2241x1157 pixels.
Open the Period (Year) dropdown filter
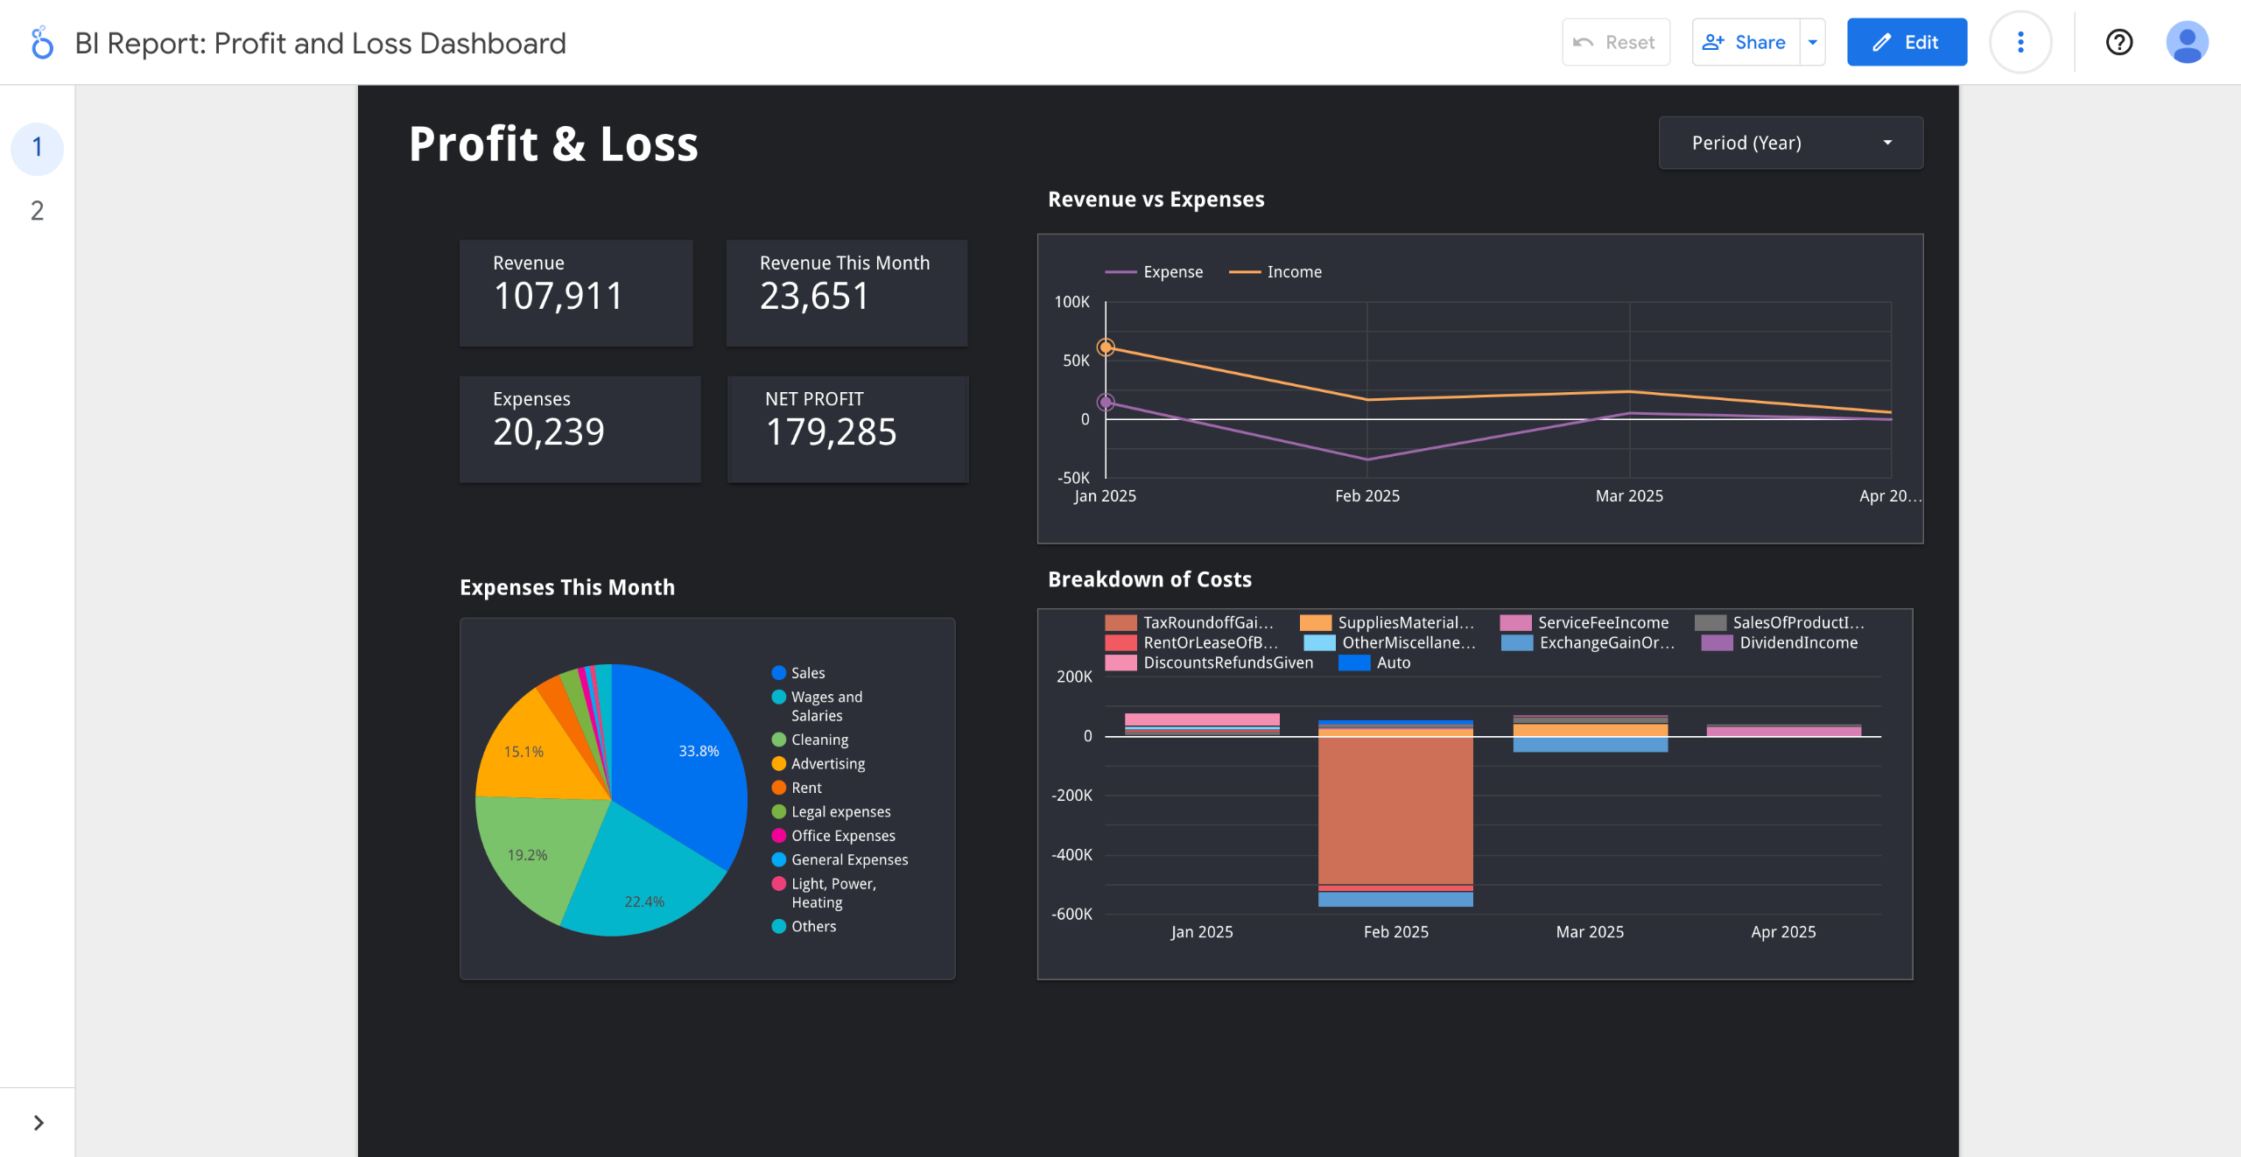pyautogui.click(x=1790, y=143)
